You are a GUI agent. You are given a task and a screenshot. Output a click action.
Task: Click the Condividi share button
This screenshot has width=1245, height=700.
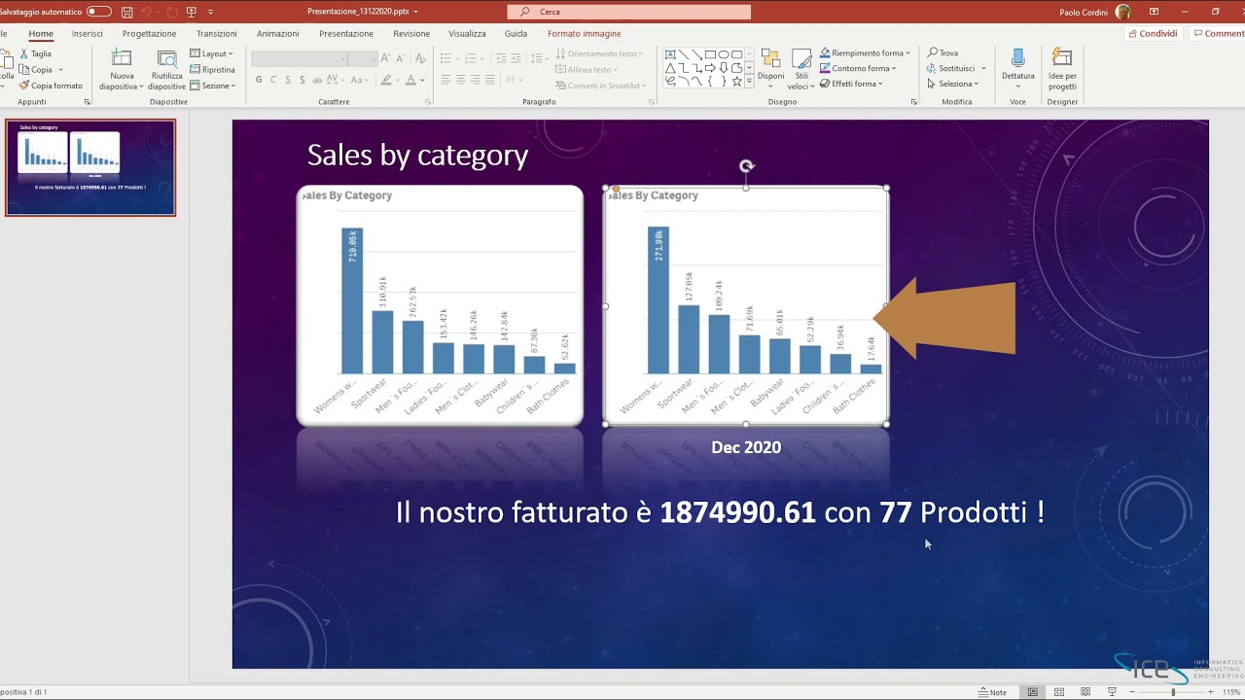pyautogui.click(x=1153, y=33)
